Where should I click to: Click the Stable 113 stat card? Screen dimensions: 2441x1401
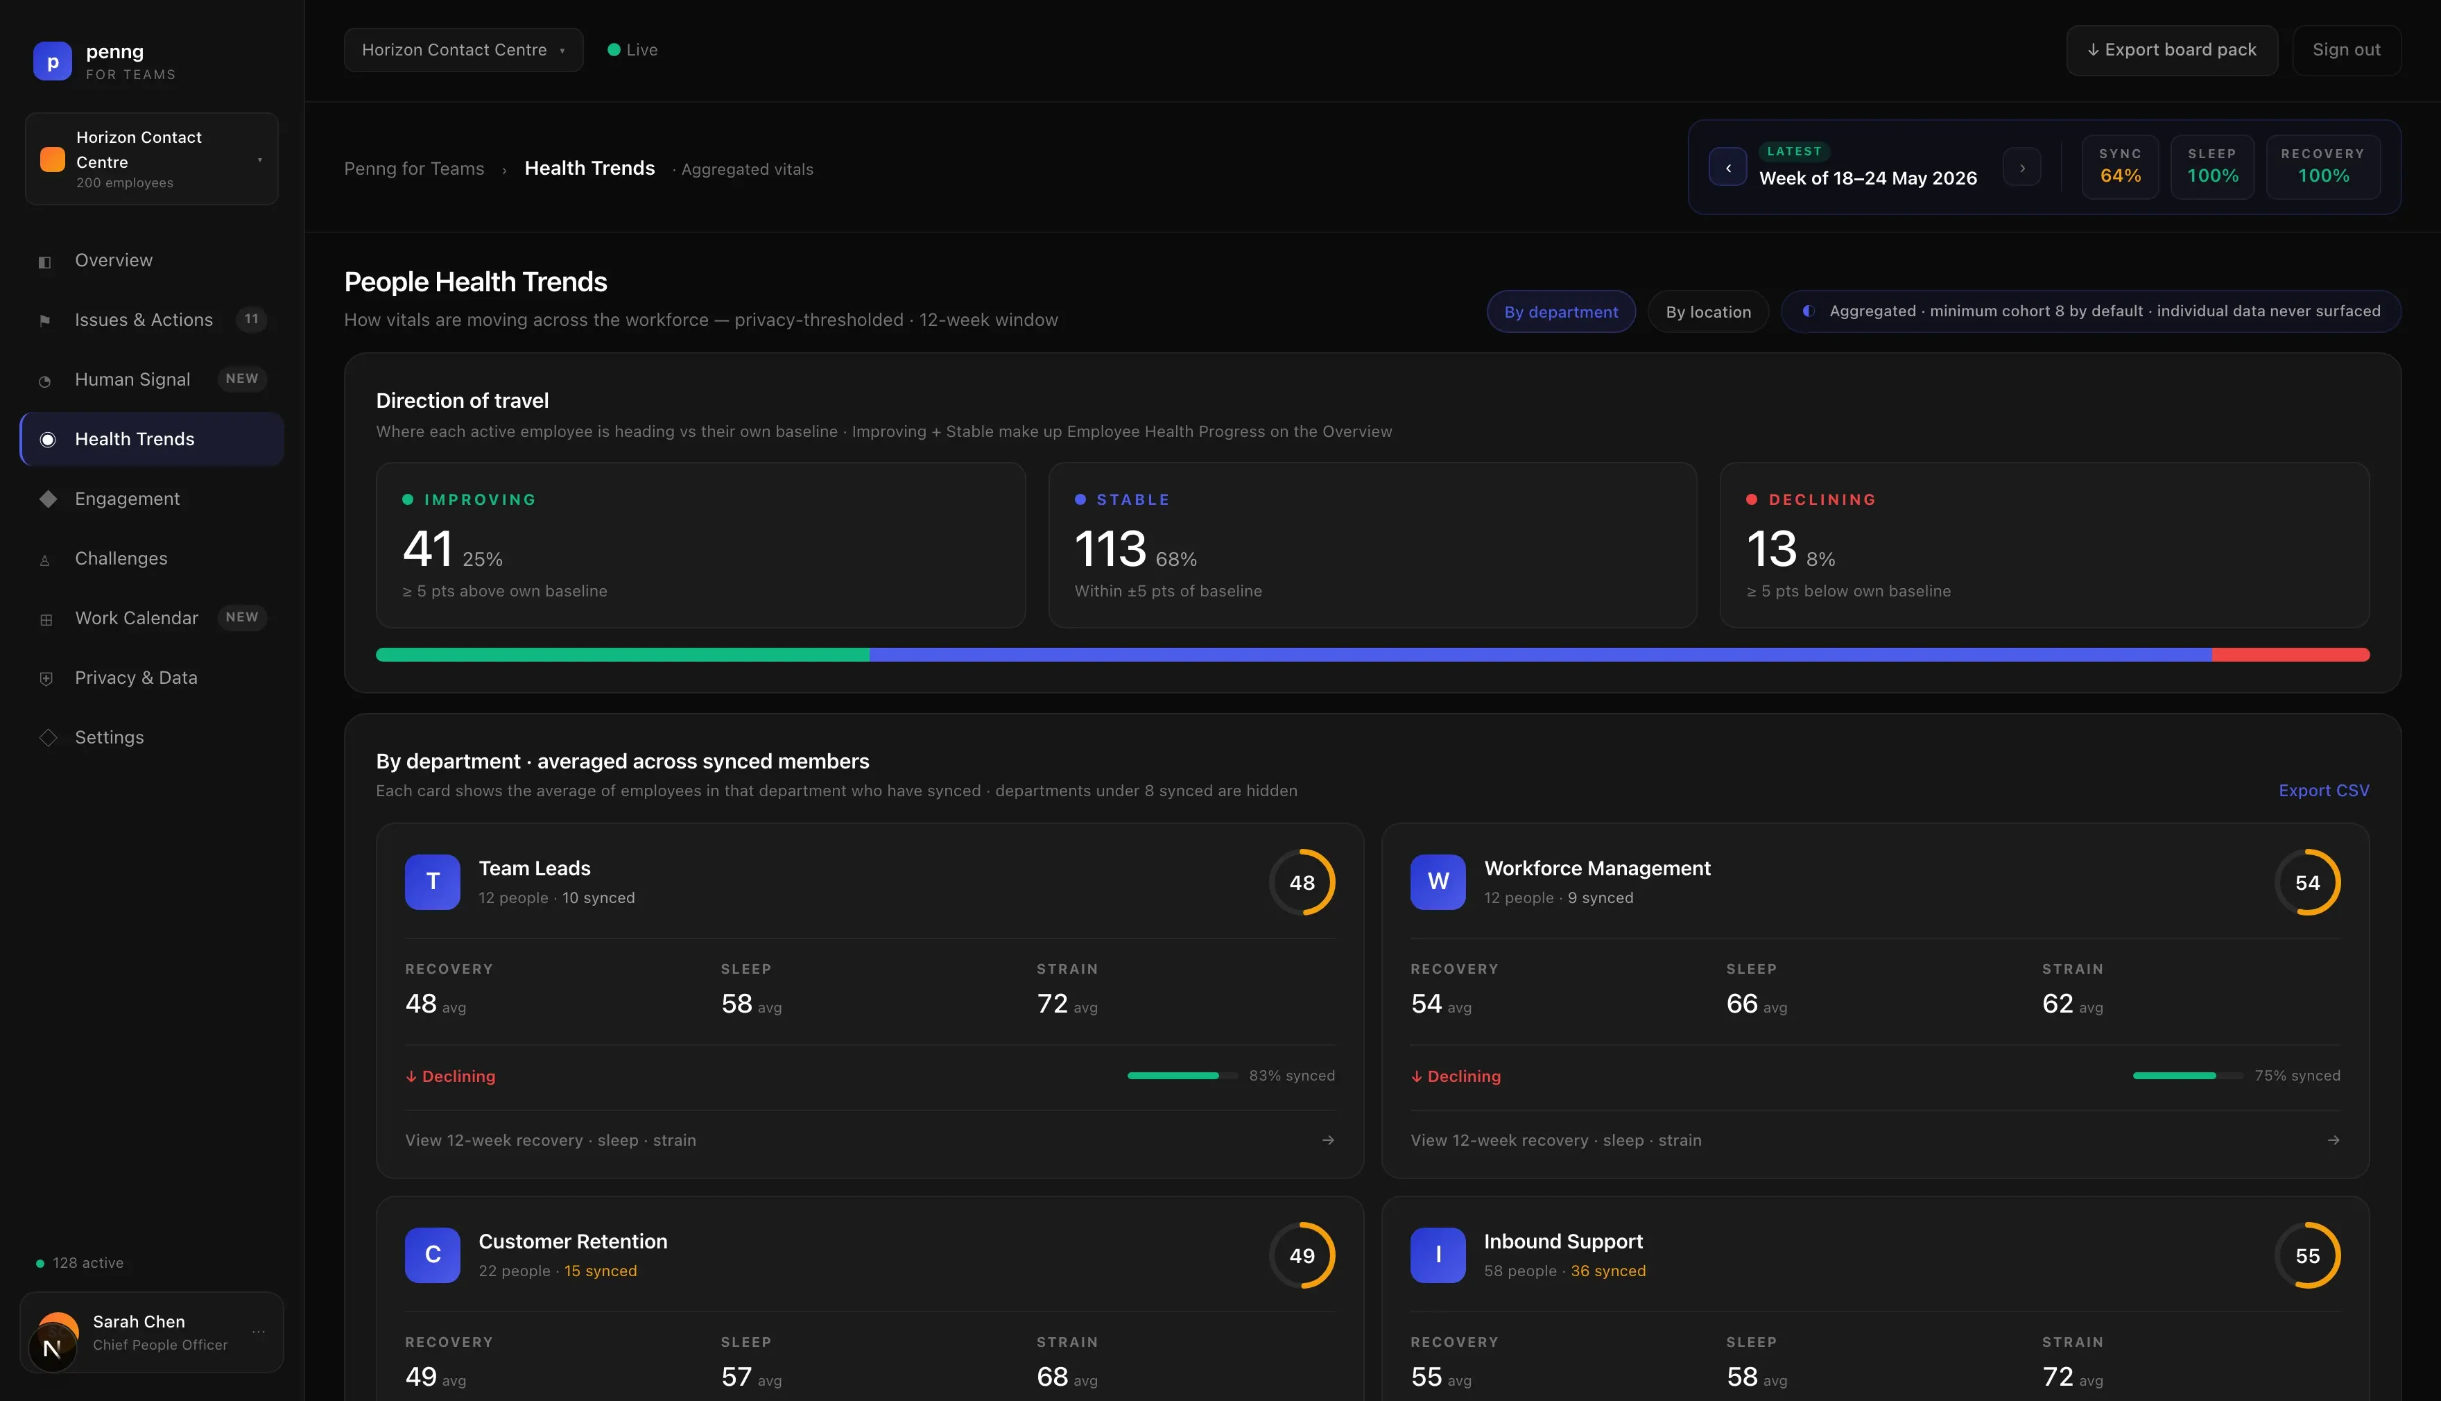click(x=1372, y=546)
